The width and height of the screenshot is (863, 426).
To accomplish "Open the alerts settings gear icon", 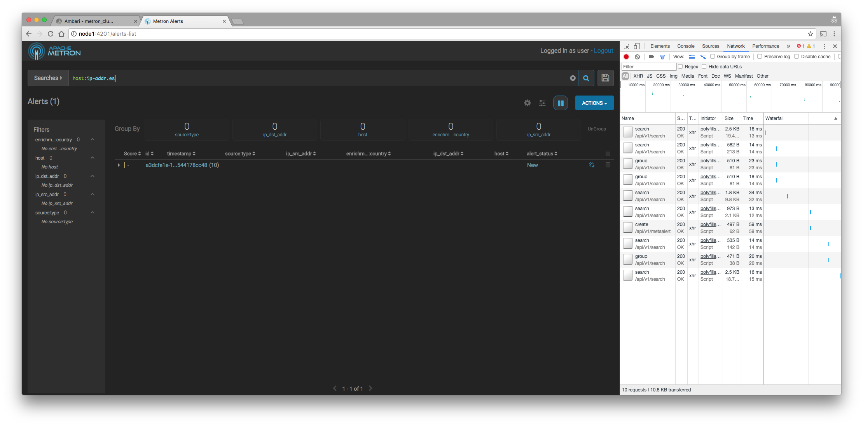I will click(527, 103).
